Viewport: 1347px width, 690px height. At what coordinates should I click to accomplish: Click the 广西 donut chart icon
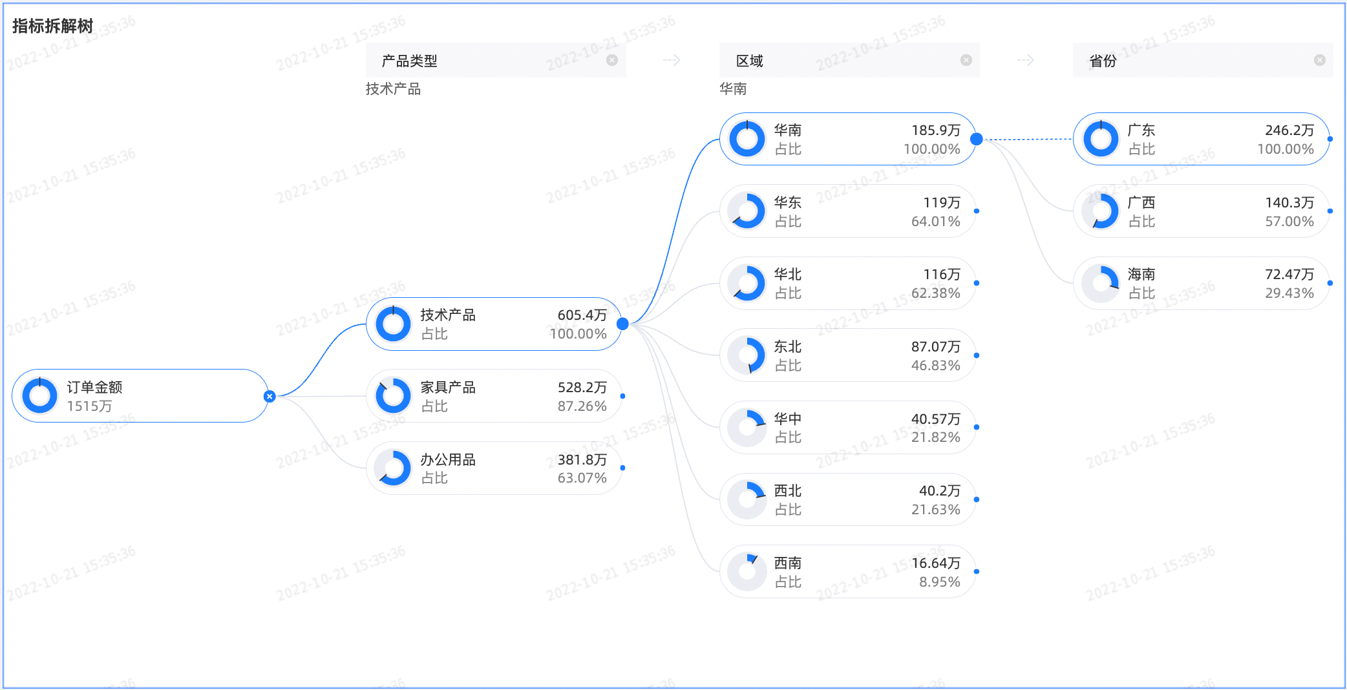pyautogui.click(x=1101, y=211)
